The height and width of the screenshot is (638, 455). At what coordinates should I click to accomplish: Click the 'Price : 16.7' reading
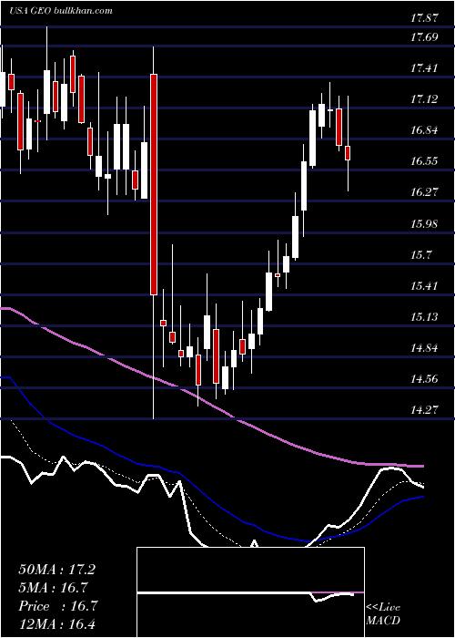coord(57,606)
